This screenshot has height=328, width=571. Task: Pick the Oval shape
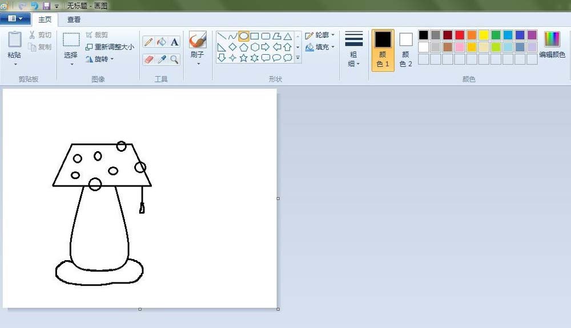tap(244, 36)
